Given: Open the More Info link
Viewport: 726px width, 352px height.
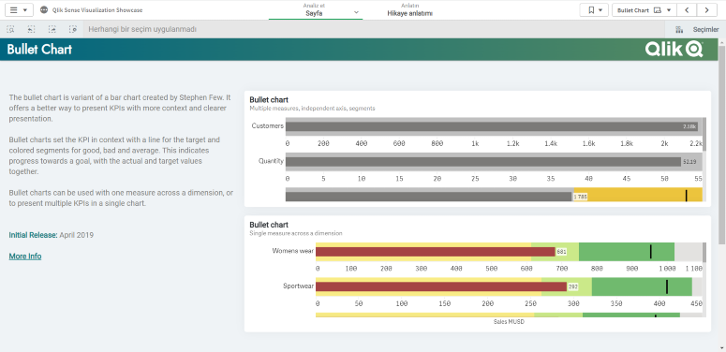Looking at the screenshot, I should click(x=25, y=256).
